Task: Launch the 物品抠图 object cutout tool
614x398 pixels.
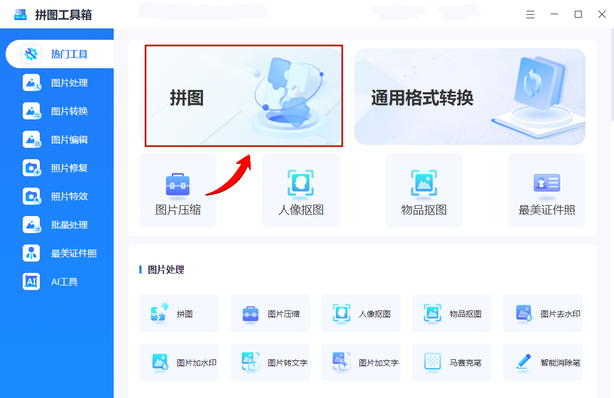Action: click(424, 190)
